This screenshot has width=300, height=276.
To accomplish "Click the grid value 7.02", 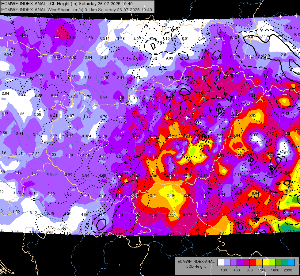I will [220, 136].
